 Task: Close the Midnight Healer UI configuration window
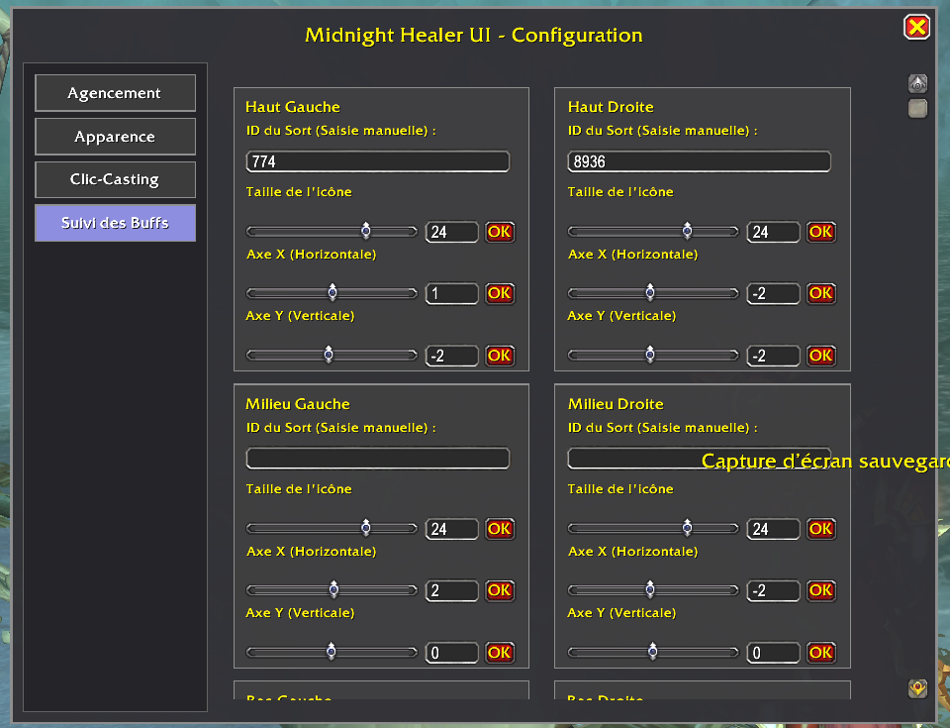916,27
